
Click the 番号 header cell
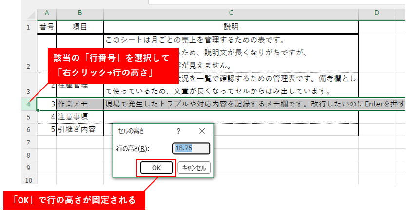(x=47, y=27)
